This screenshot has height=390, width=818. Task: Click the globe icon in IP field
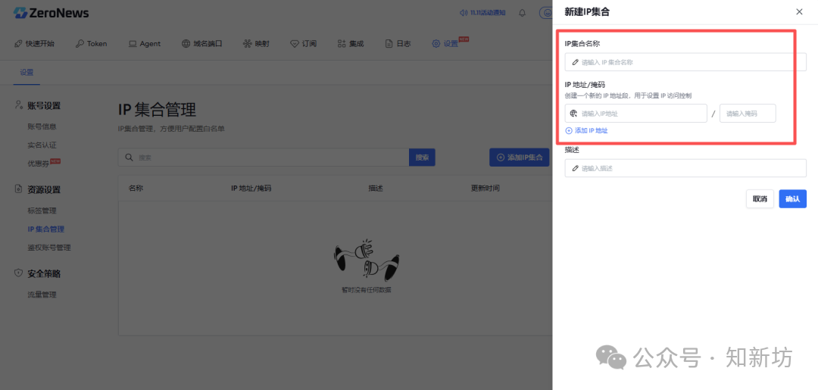tap(574, 113)
